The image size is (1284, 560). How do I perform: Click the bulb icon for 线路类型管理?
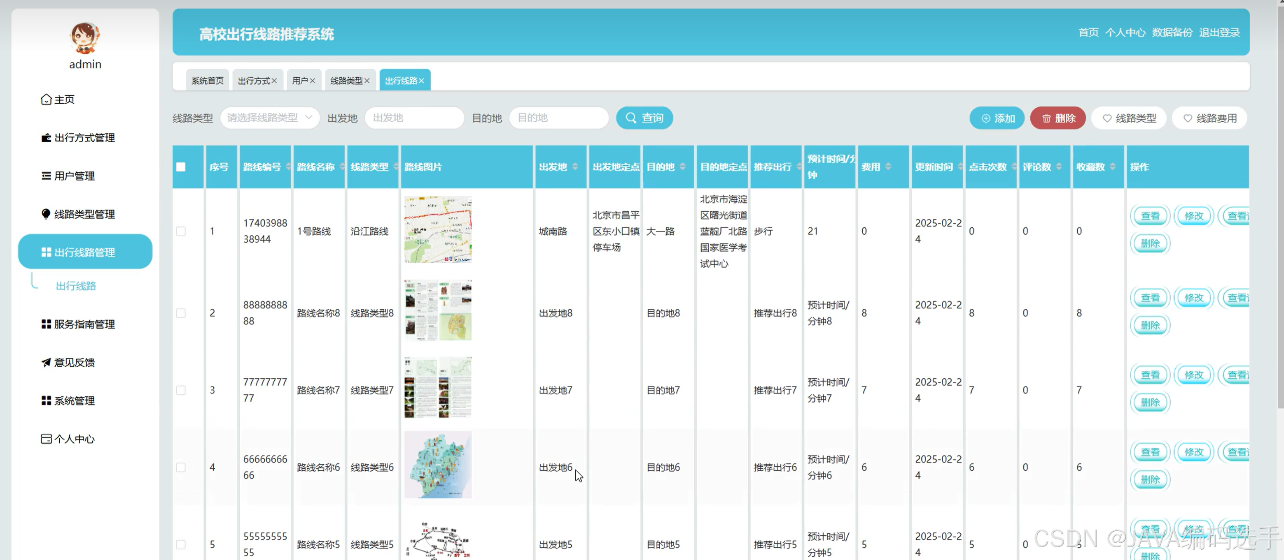pyautogui.click(x=46, y=214)
